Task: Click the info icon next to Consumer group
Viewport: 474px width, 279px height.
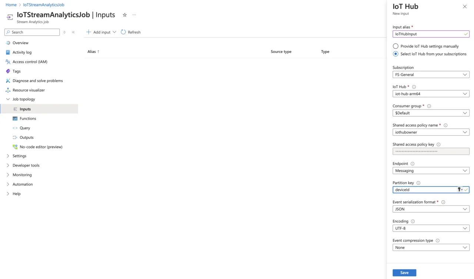Action: point(429,106)
